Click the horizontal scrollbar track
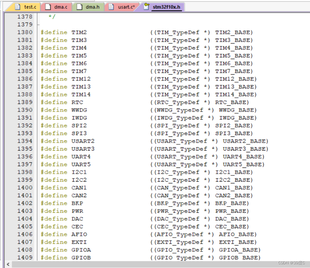Screen dimensions: 310x268 click(x=155, y=264)
